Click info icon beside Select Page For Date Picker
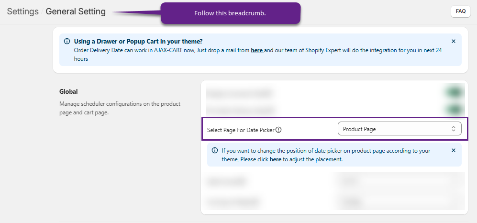This screenshot has height=223, width=477. pos(278,130)
